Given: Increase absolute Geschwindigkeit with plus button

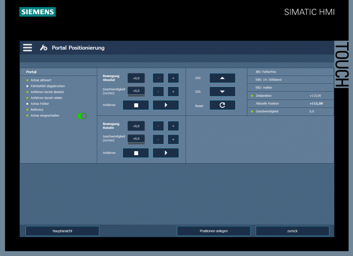Looking at the screenshot, I should pos(173,92).
